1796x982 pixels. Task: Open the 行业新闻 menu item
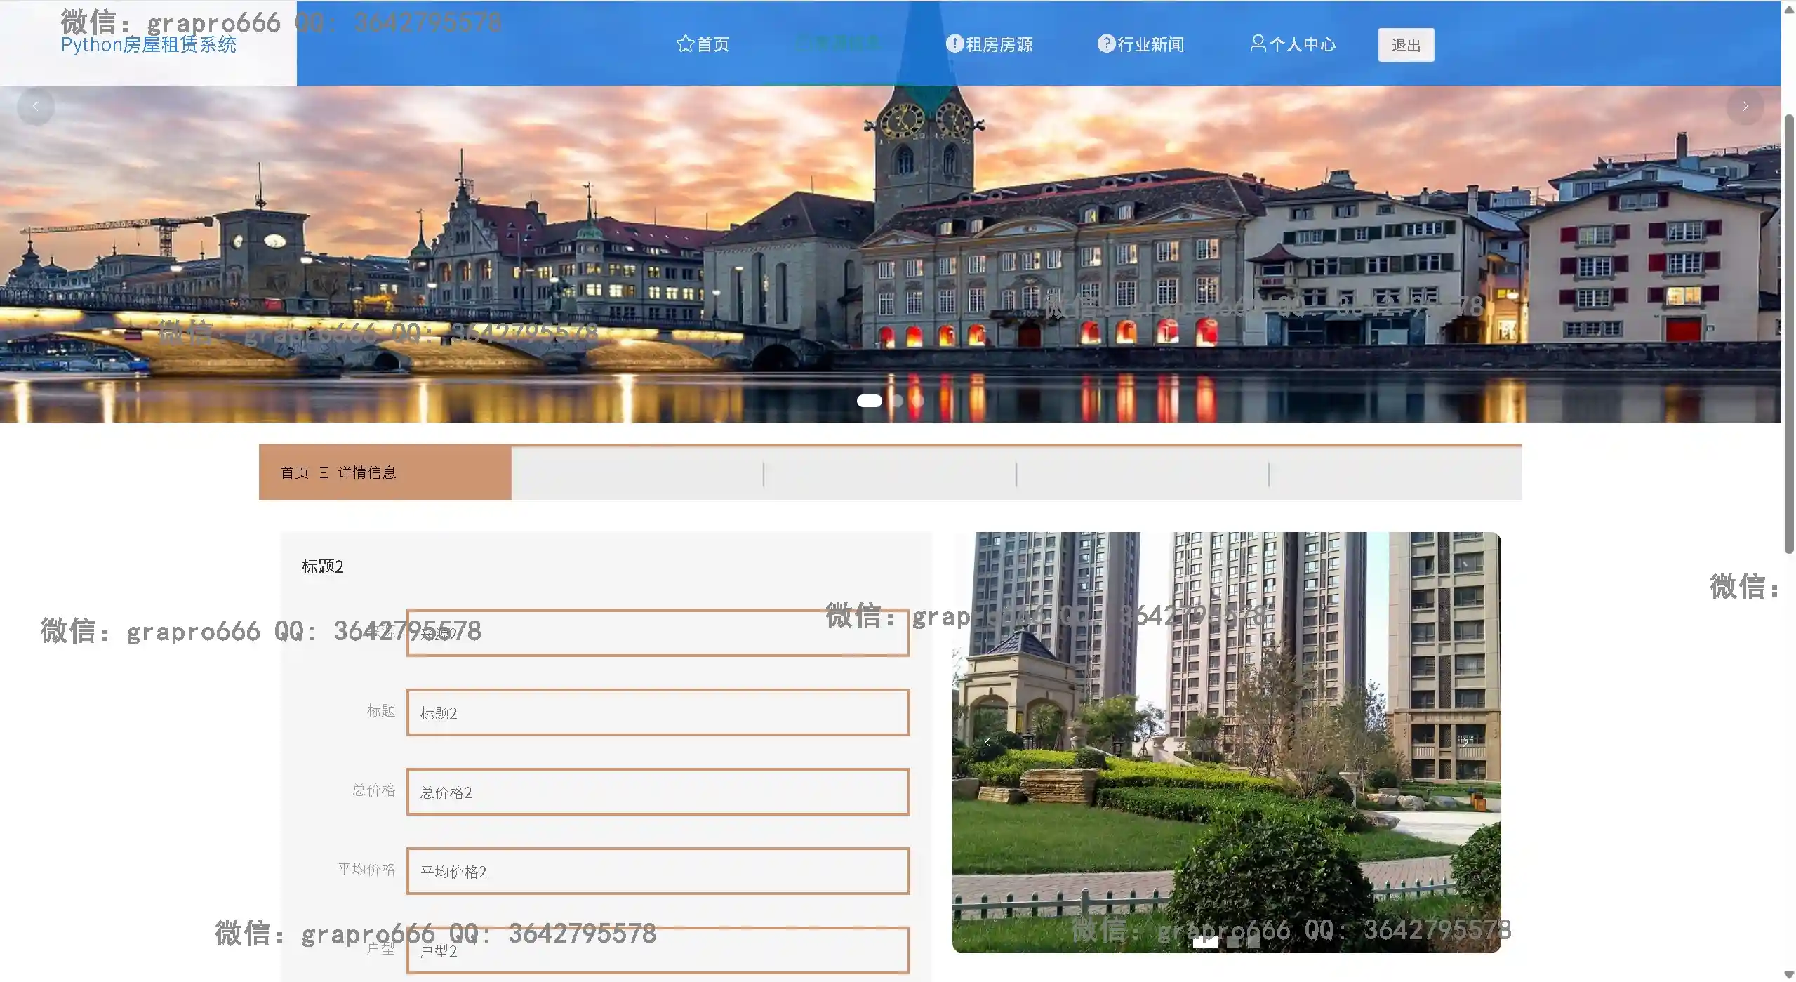coord(1150,44)
